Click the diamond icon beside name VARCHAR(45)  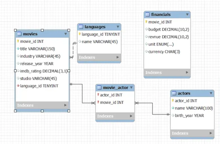80,42
